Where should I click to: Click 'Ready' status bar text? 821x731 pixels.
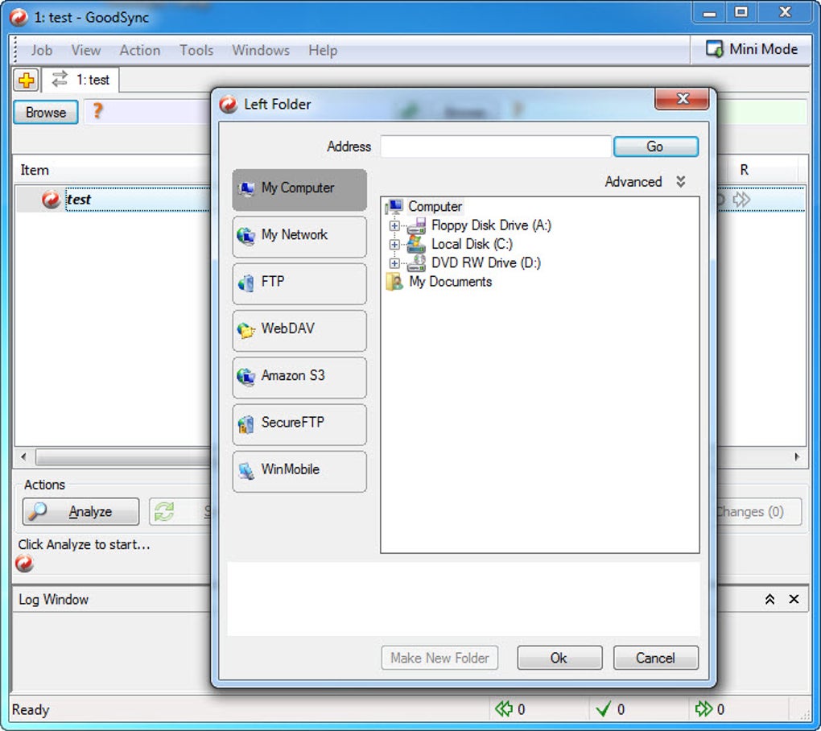coord(31,710)
